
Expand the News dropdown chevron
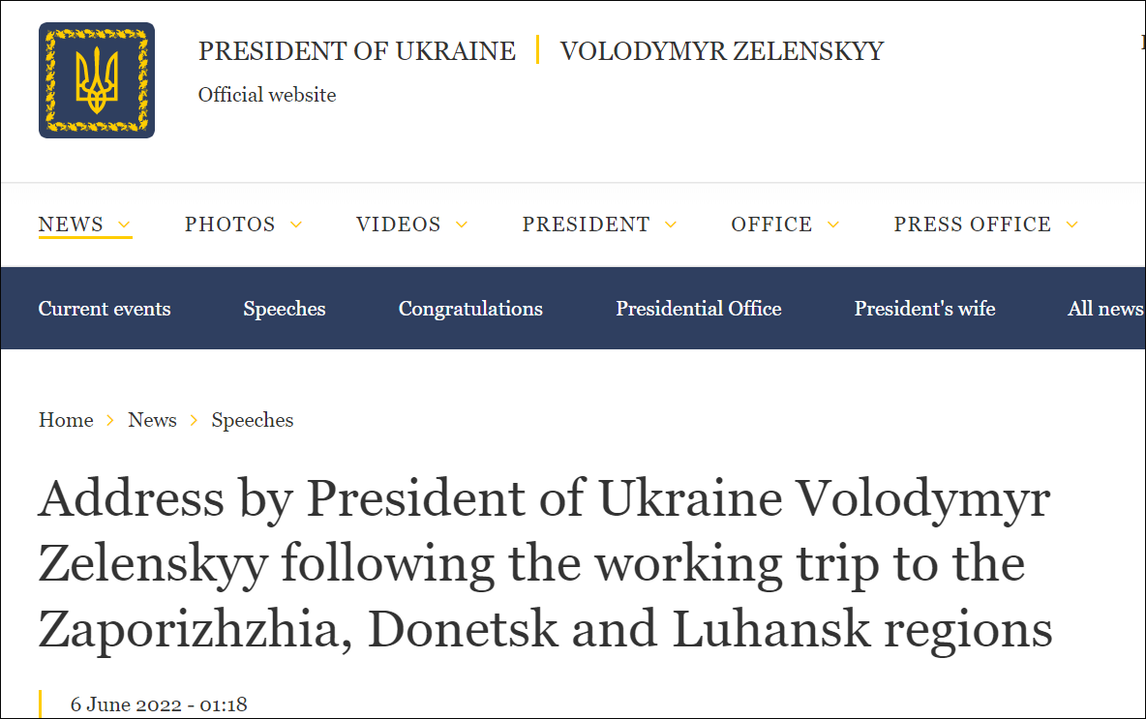tap(124, 225)
